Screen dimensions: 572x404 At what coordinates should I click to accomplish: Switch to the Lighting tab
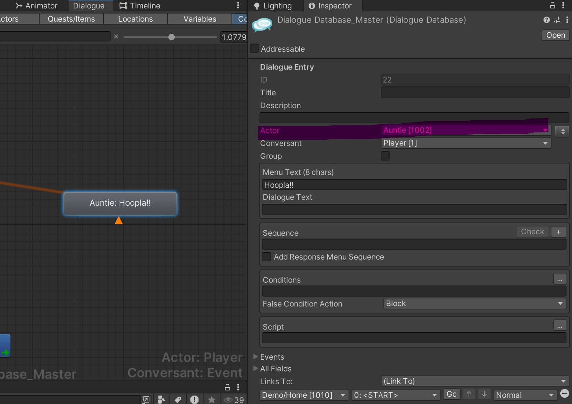click(273, 5)
